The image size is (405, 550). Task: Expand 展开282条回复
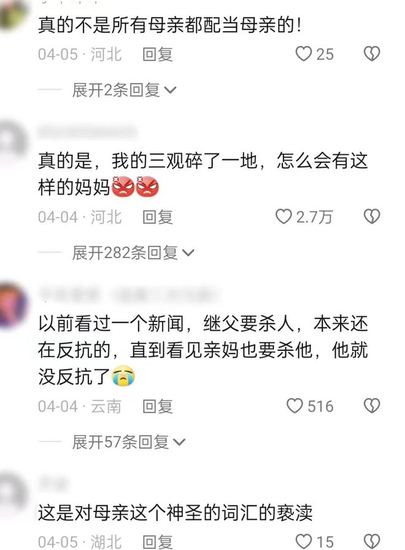(133, 253)
